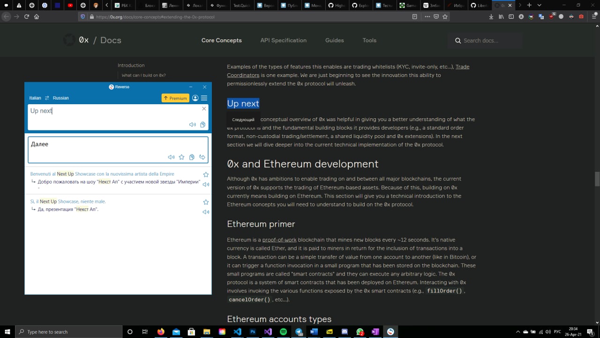Click the 0x logo in header
This screenshot has width=600, height=338.
[76, 40]
